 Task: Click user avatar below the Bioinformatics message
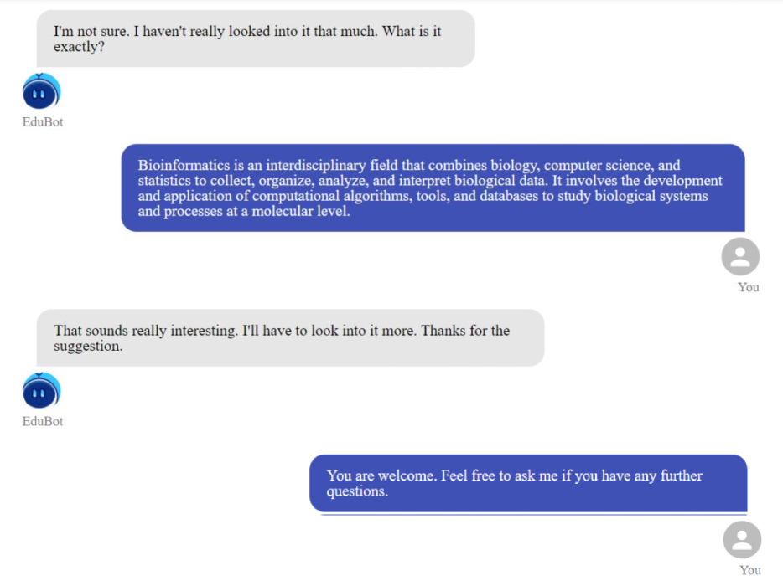point(740,257)
